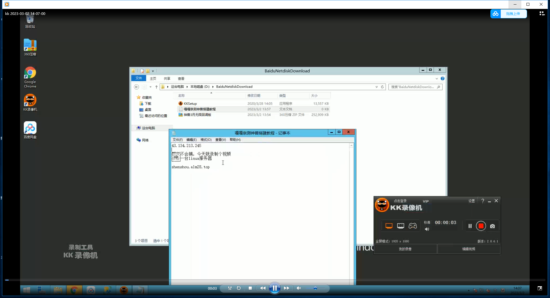Pause playback with the round blue button

point(274,288)
